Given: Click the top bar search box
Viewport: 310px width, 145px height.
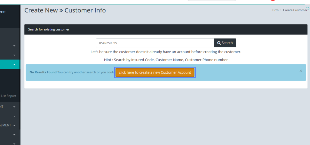Looking at the screenshot, I should [x=212, y=1].
